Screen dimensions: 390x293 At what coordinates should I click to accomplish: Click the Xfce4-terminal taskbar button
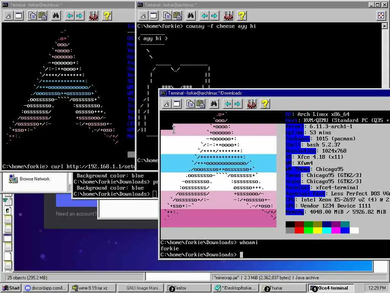[x=331, y=288]
